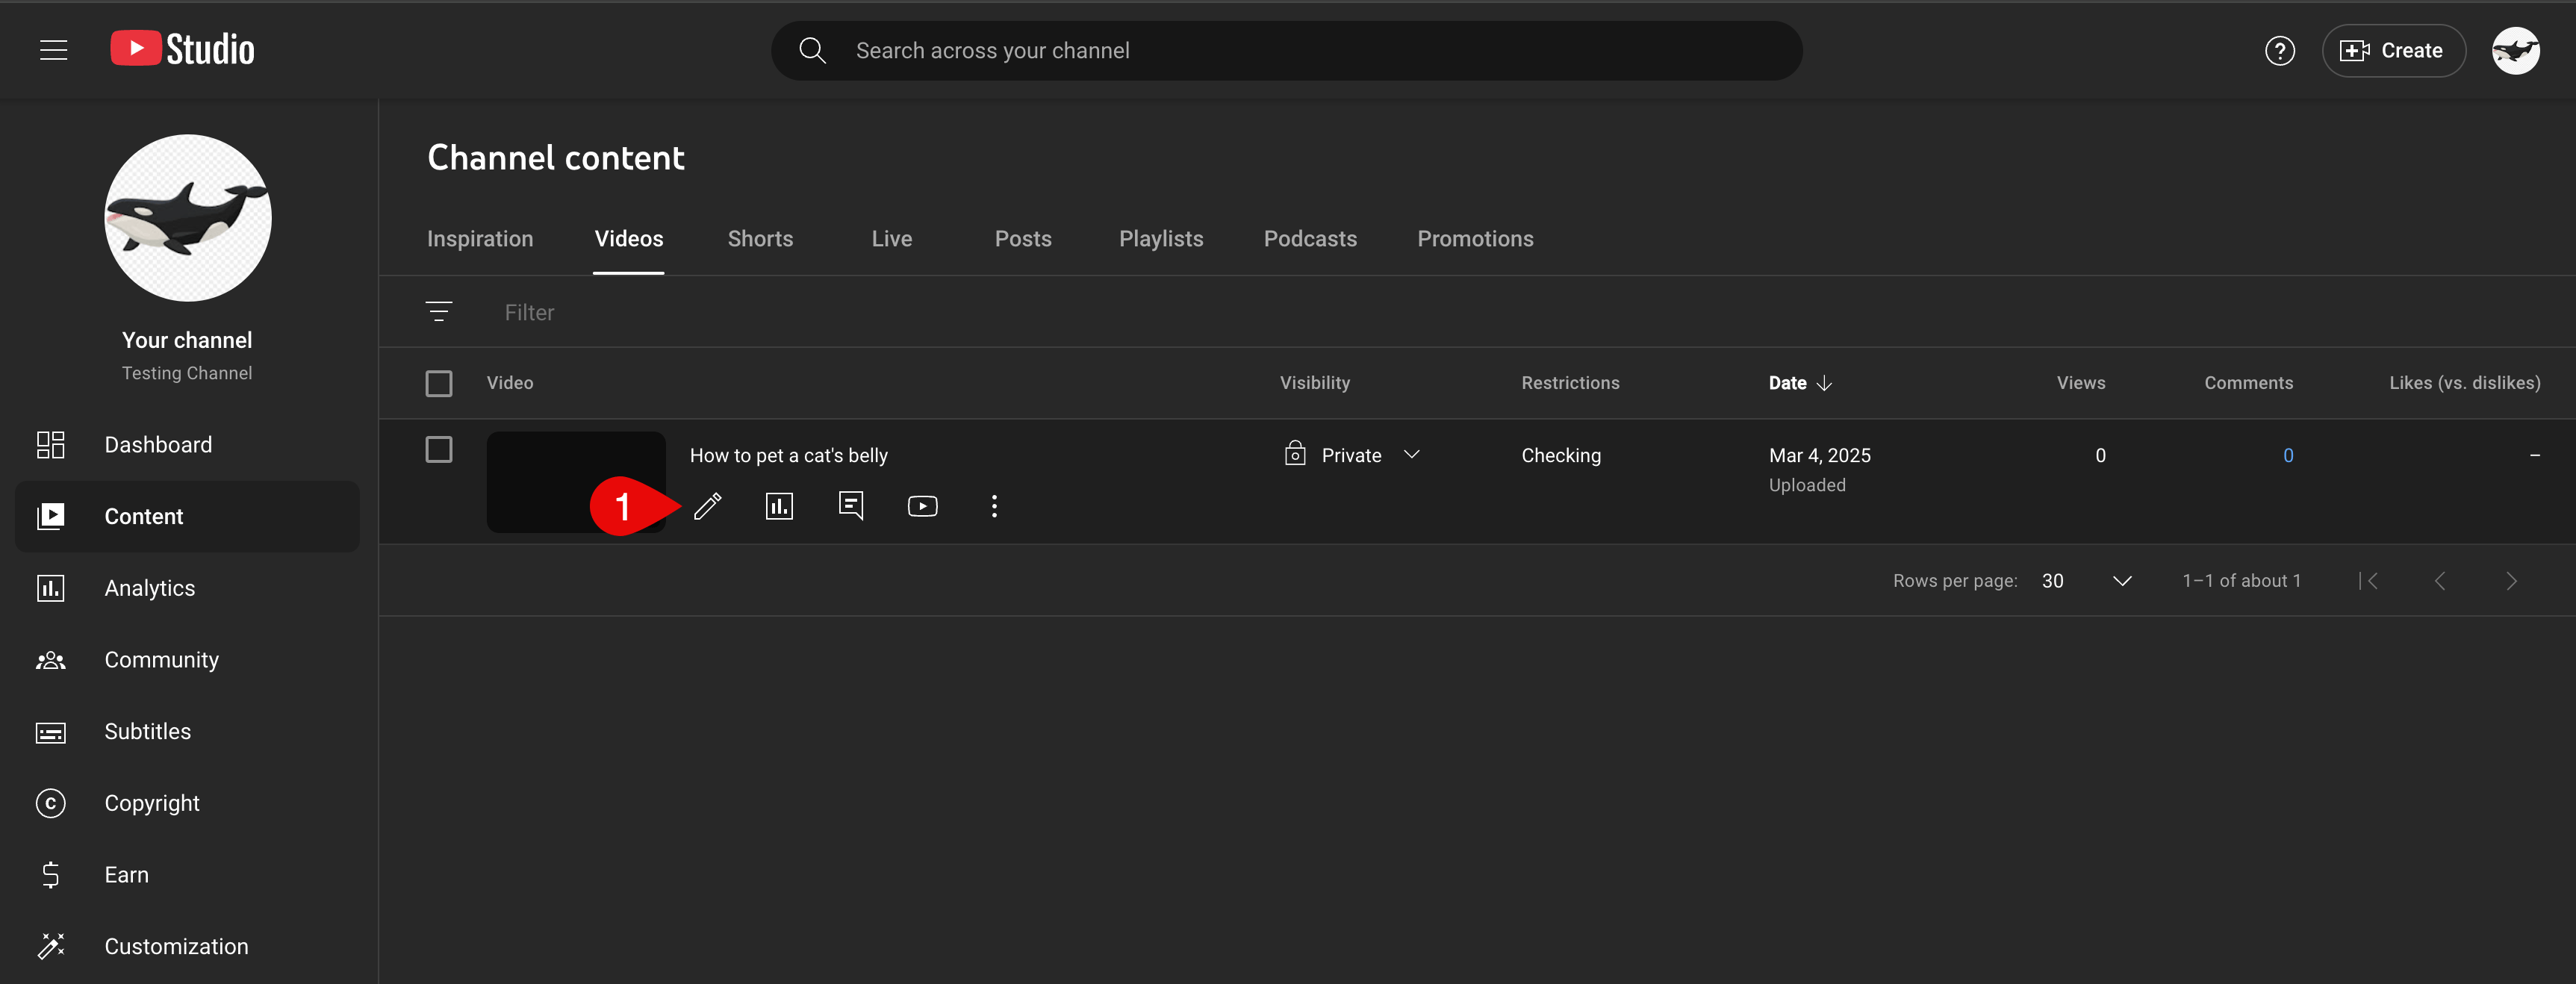Open the video's comments icon
This screenshot has height=984, width=2576.
[851, 506]
